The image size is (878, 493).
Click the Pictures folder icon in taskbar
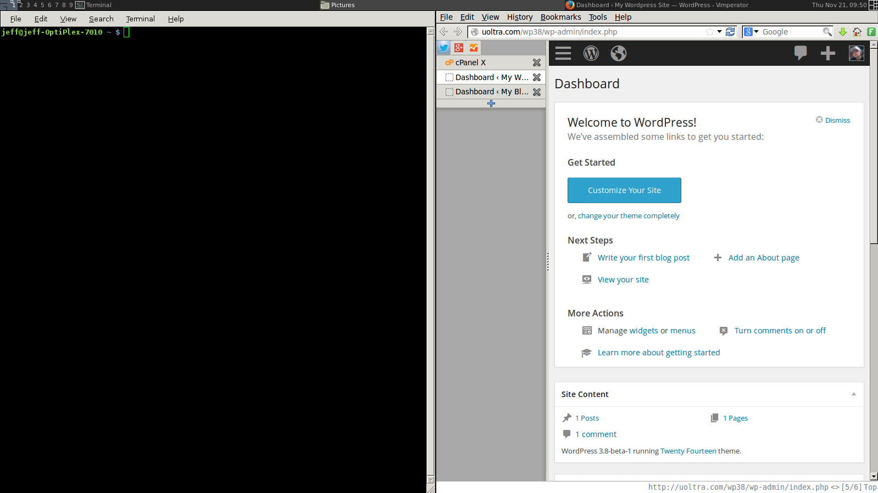325,5
